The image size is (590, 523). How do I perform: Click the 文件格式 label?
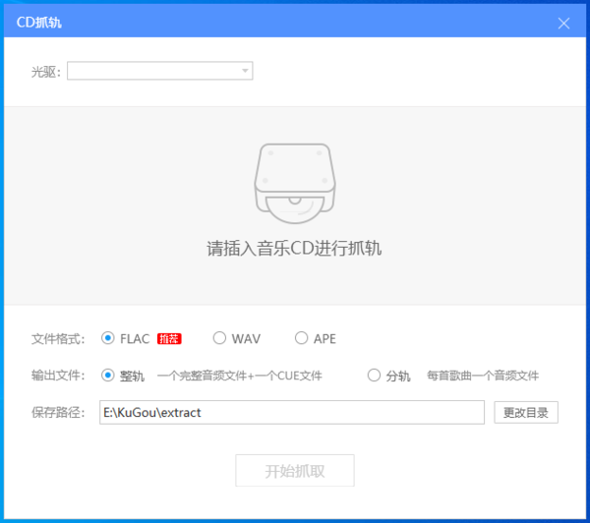pyautogui.click(x=58, y=339)
